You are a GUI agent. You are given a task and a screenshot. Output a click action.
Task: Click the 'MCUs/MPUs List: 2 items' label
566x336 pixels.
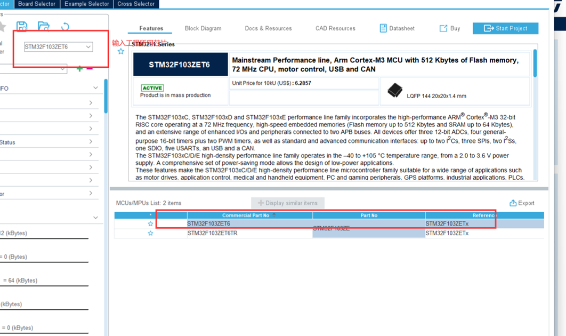click(149, 203)
